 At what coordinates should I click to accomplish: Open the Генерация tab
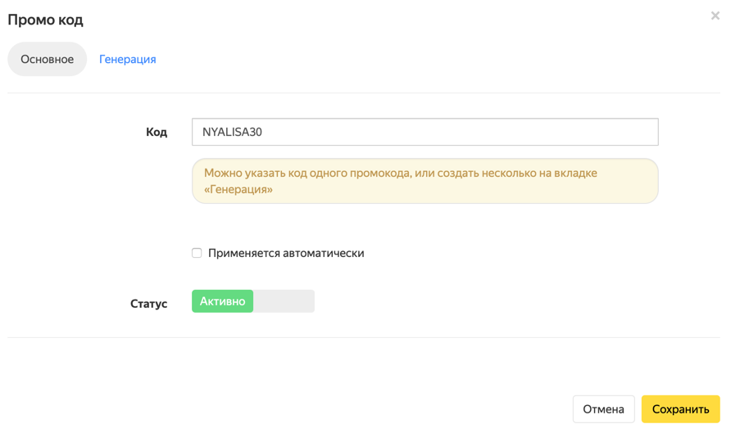(x=128, y=59)
